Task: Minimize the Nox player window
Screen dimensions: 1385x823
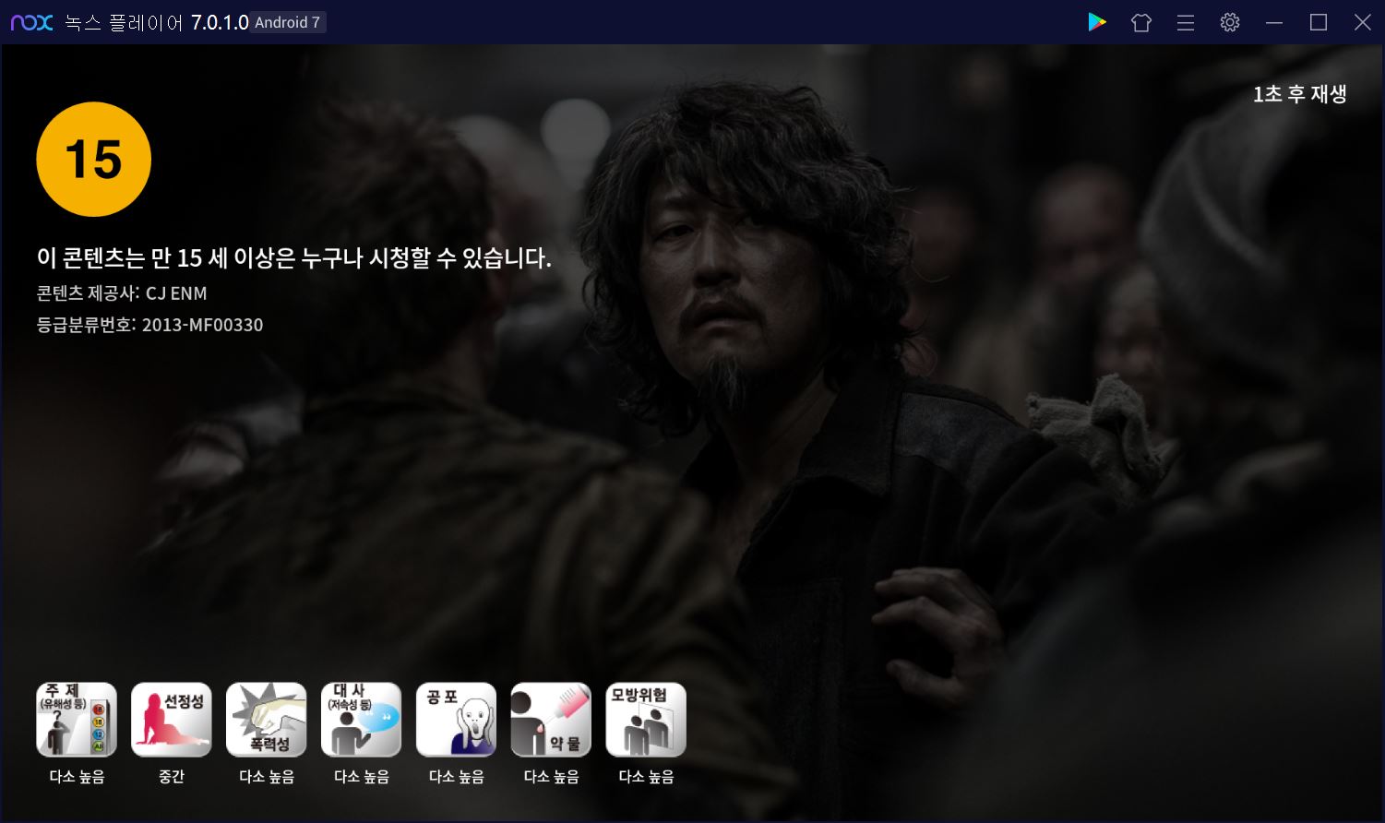Action: coord(1274,22)
